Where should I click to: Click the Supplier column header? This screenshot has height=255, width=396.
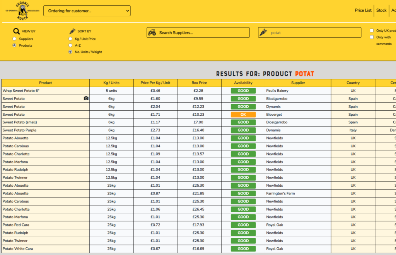[x=298, y=83]
